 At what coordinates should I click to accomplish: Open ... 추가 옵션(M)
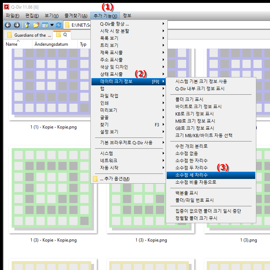(128, 179)
